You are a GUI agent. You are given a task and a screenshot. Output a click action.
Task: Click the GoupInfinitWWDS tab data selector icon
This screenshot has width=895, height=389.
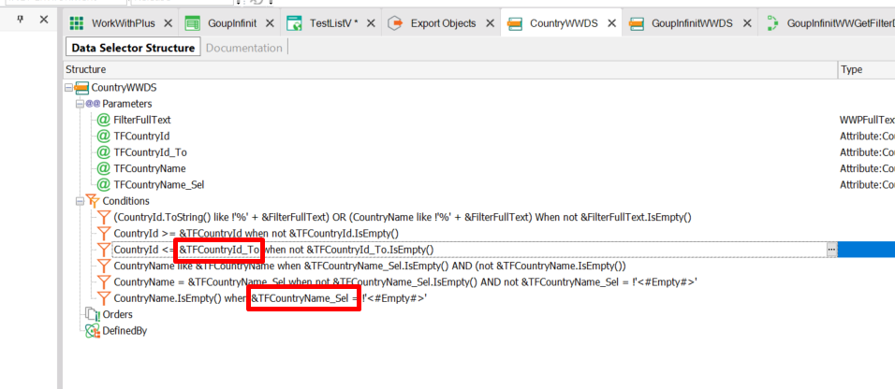coord(637,23)
